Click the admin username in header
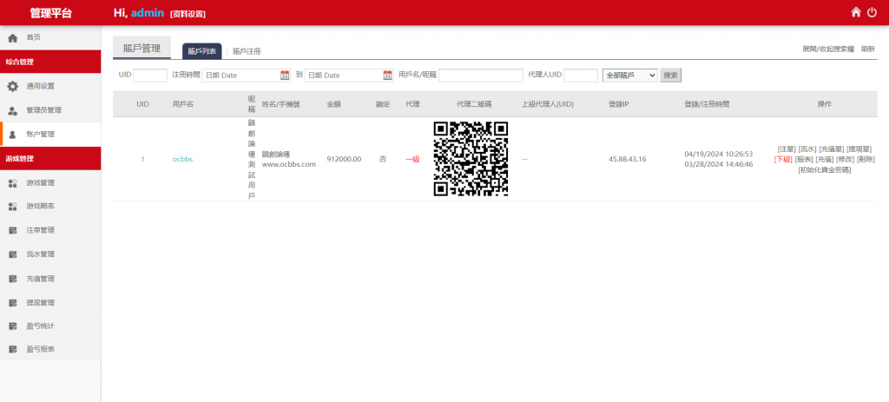Viewport: 889px width, 402px height. 148,13
